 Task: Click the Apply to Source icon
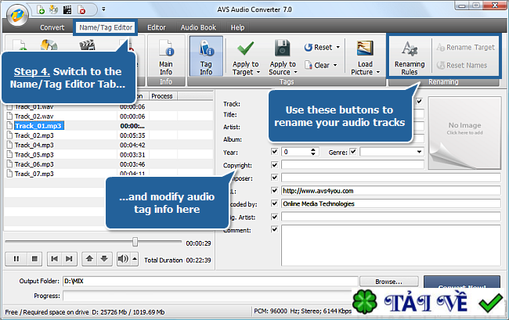[282, 49]
